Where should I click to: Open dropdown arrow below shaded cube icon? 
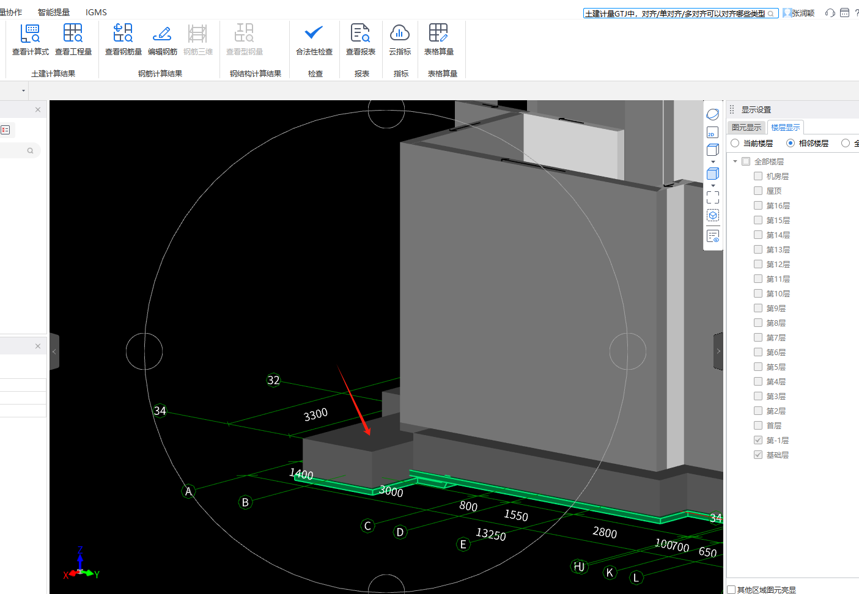tap(713, 186)
